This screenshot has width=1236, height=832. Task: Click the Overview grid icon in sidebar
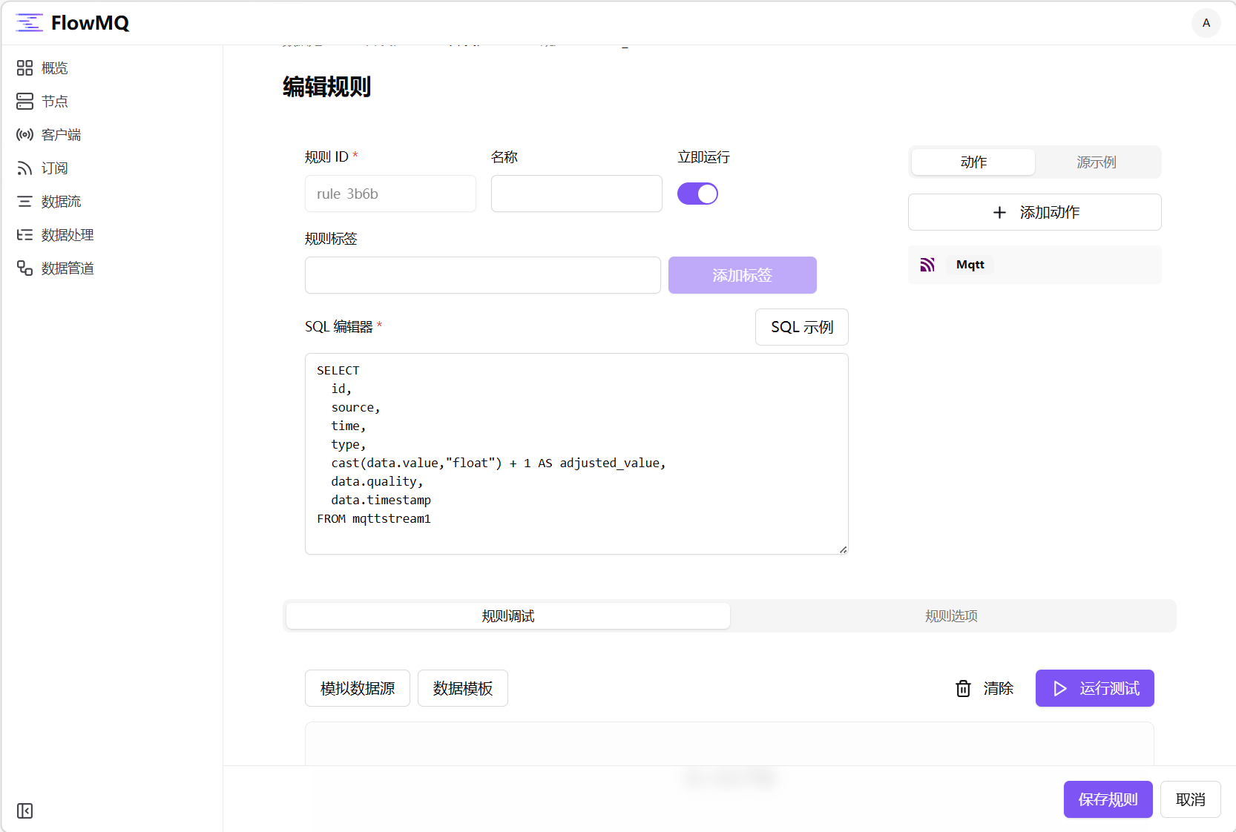24,68
